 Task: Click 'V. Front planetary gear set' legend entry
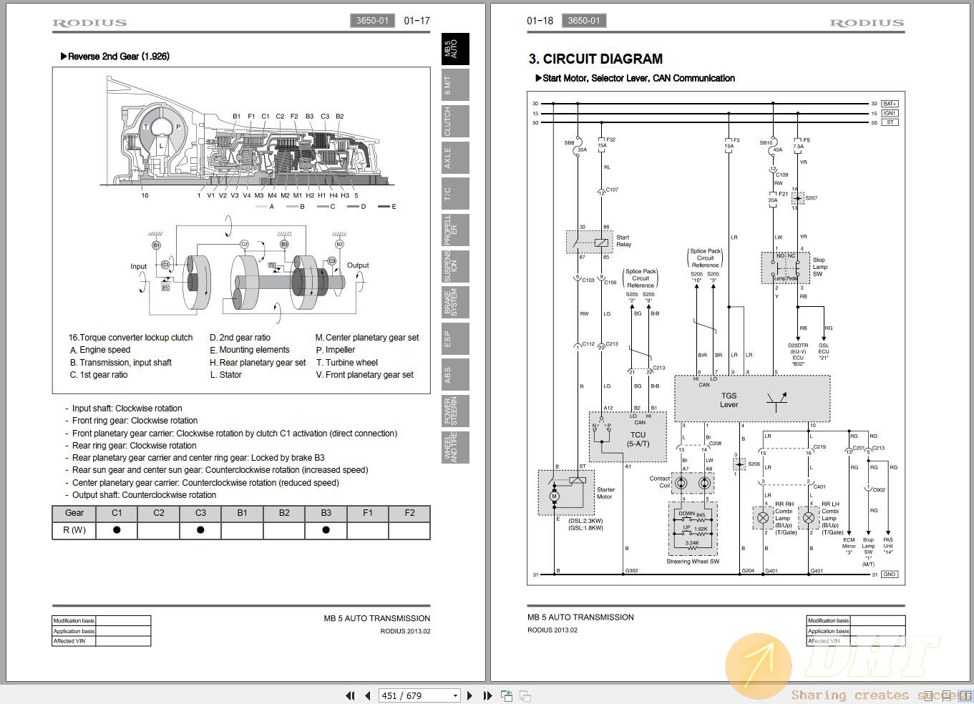365,375
